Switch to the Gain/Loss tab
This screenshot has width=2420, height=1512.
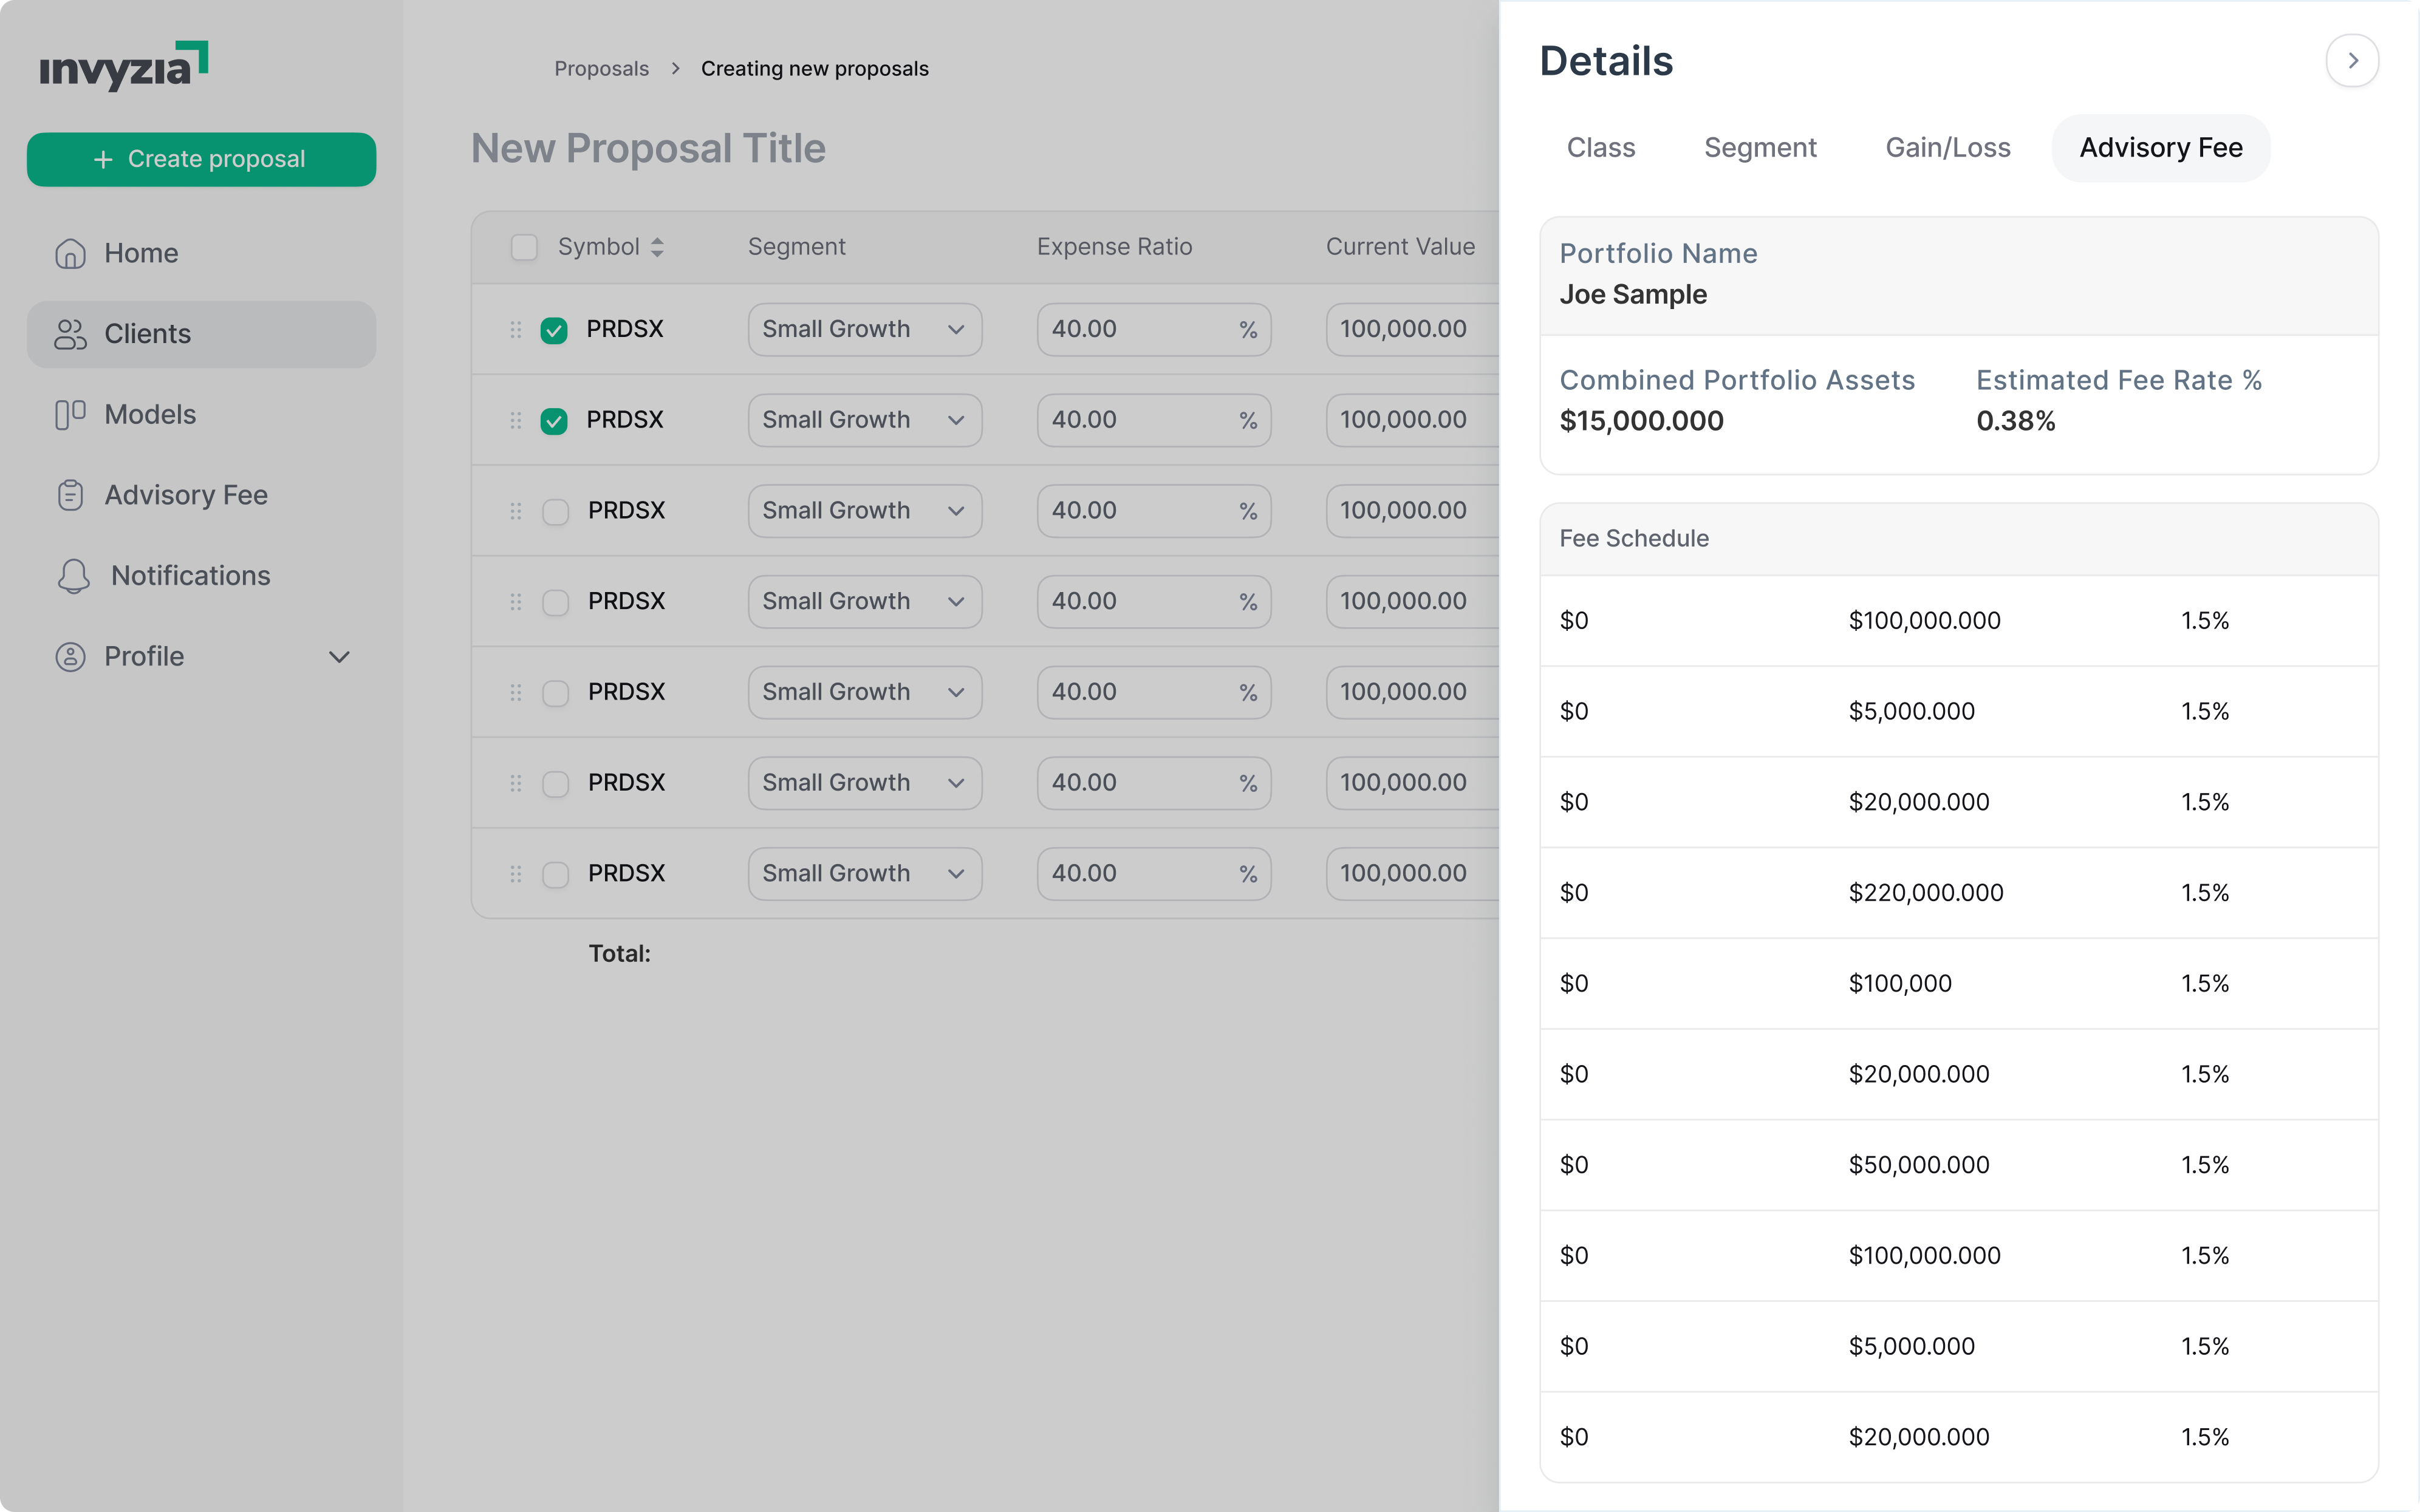1947,148
